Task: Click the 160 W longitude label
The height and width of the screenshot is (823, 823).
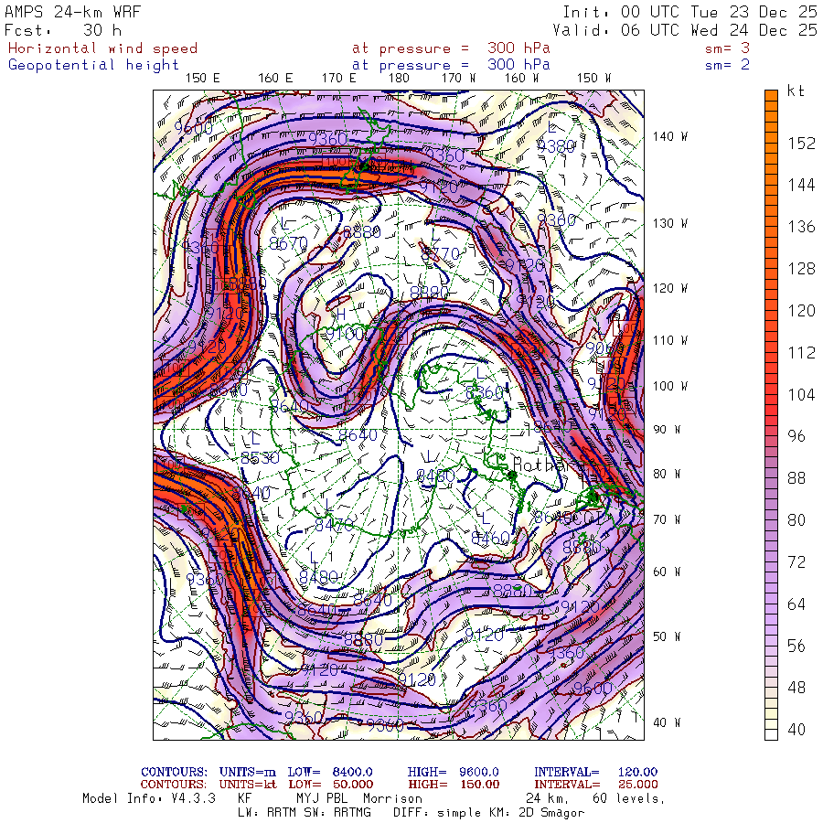Action: point(522,79)
